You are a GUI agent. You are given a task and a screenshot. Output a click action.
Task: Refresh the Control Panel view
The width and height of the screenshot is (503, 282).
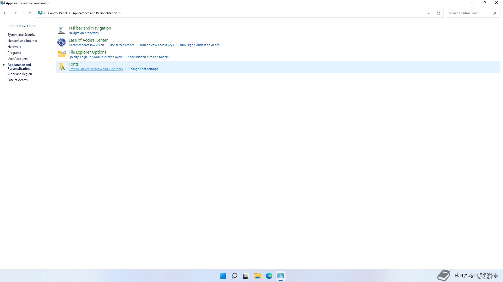coord(438,13)
